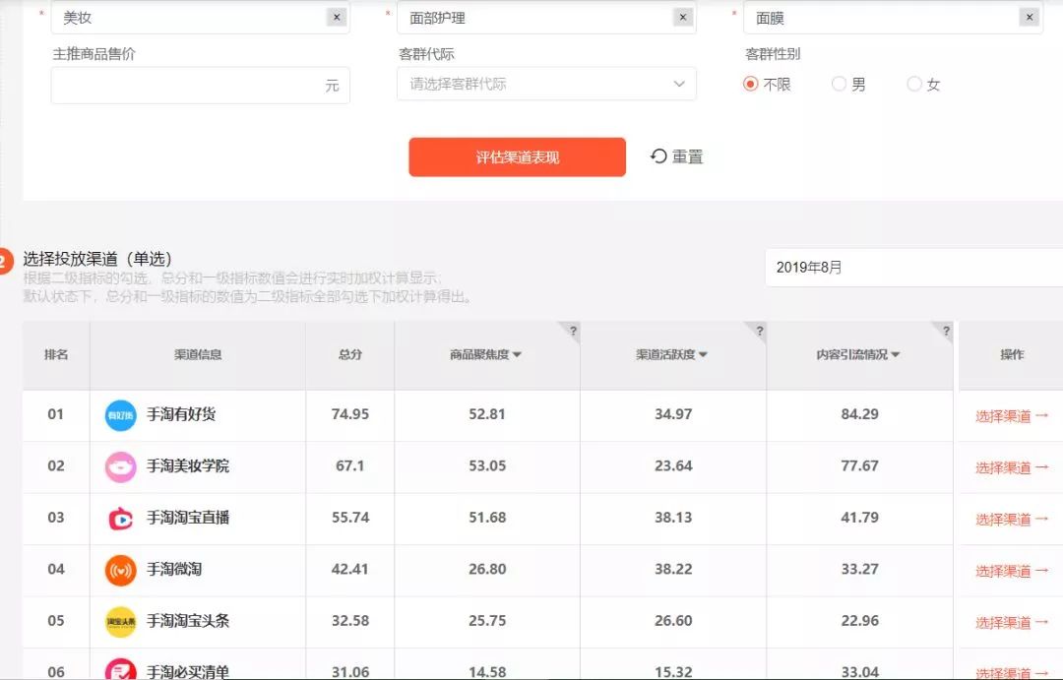Click total score 74.95 cell

(x=349, y=414)
